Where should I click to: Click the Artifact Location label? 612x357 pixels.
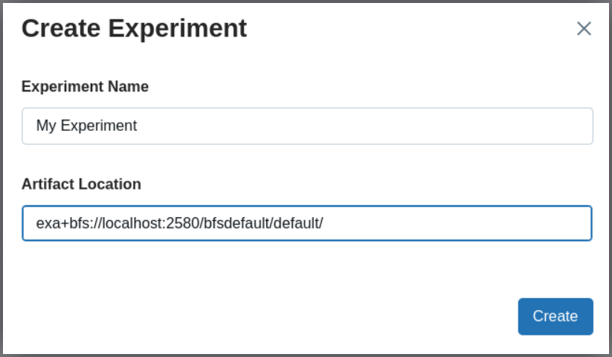pos(81,184)
